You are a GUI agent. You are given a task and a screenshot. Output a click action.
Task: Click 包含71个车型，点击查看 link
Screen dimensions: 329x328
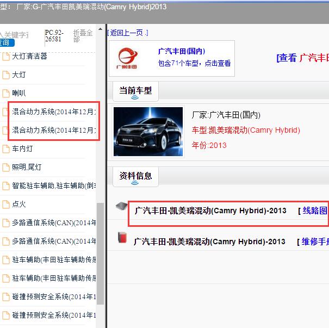tap(194, 63)
